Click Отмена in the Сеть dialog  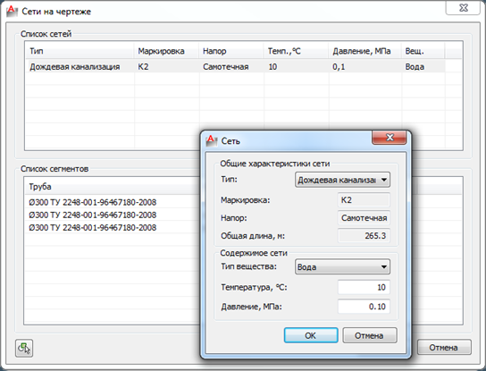coord(370,335)
